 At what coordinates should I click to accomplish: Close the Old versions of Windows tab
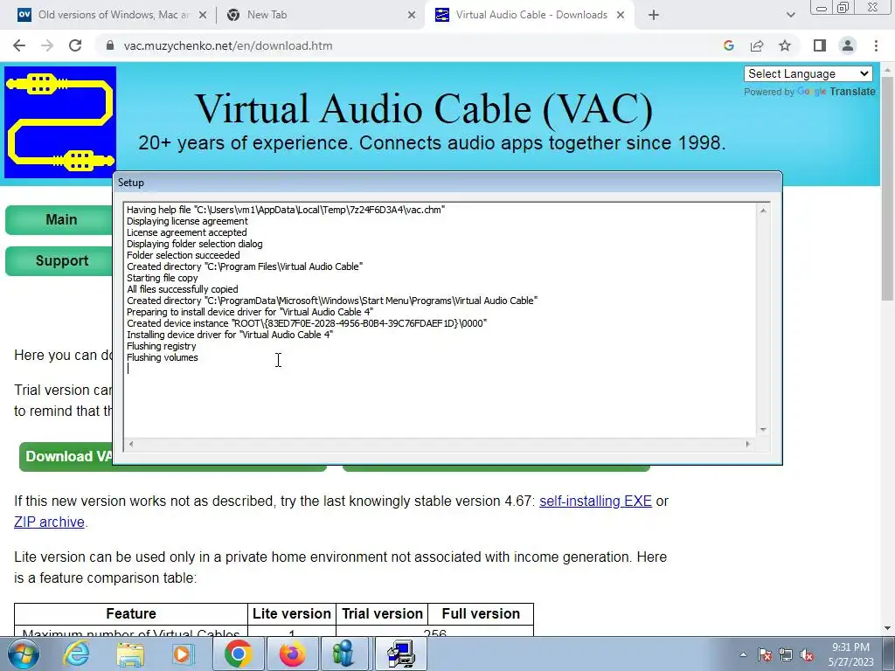tap(203, 16)
